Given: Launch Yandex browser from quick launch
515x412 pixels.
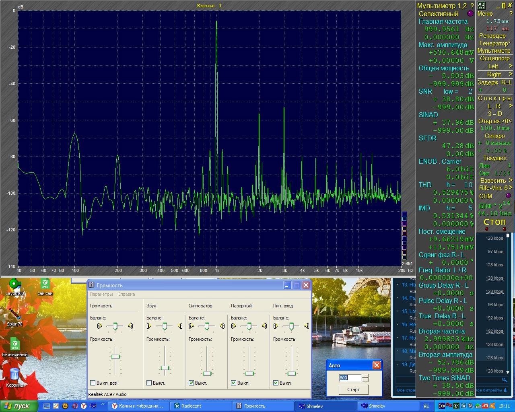Looking at the screenshot, I should pos(83,406).
